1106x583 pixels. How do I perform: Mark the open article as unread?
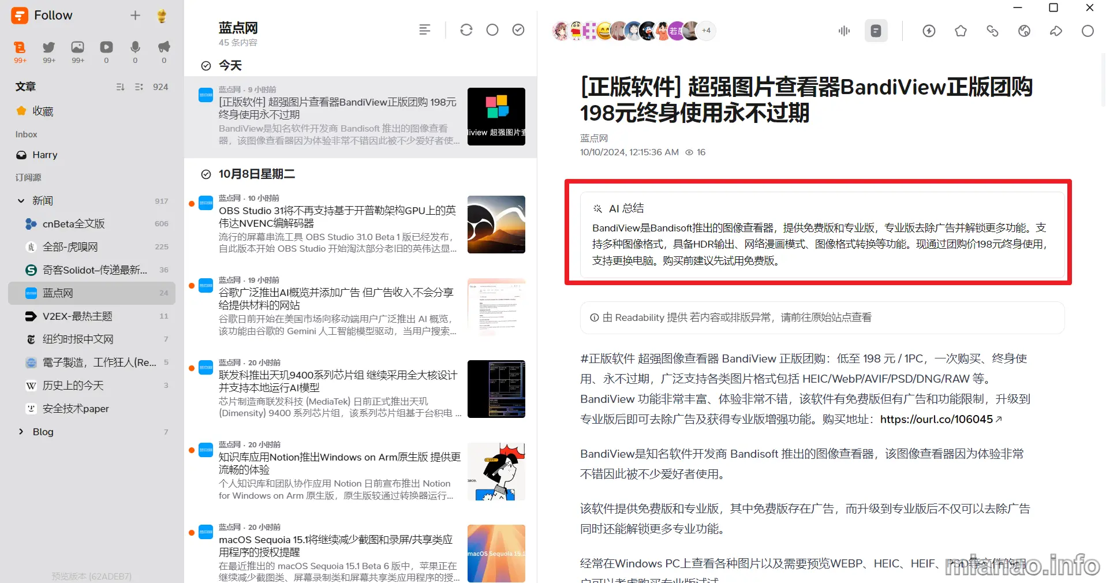pyautogui.click(x=1088, y=31)
